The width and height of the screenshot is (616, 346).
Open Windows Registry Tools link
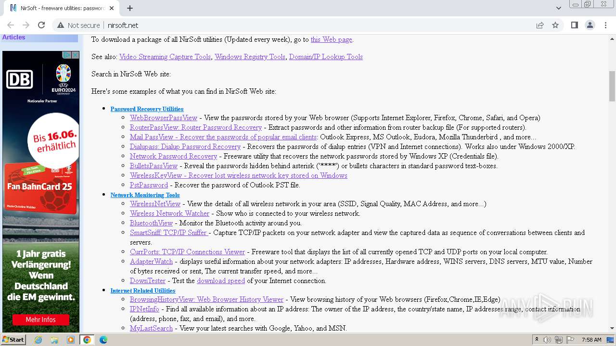tap(250, 57)
